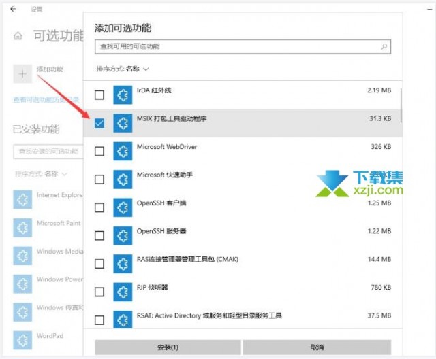The image size is (436, 359).
Task: Click the Windows Media installed feature icon
Action: tap(22, 256)
